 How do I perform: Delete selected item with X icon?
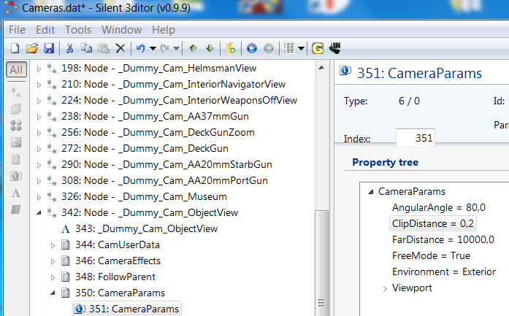(x=120, y=48)
